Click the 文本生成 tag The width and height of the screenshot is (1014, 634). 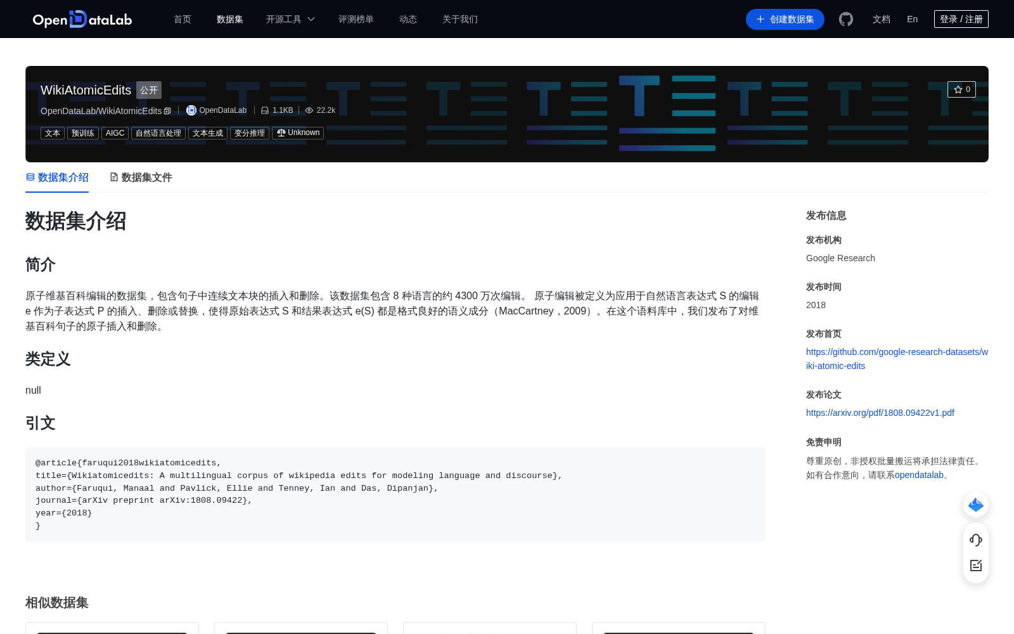click(208, 133)
